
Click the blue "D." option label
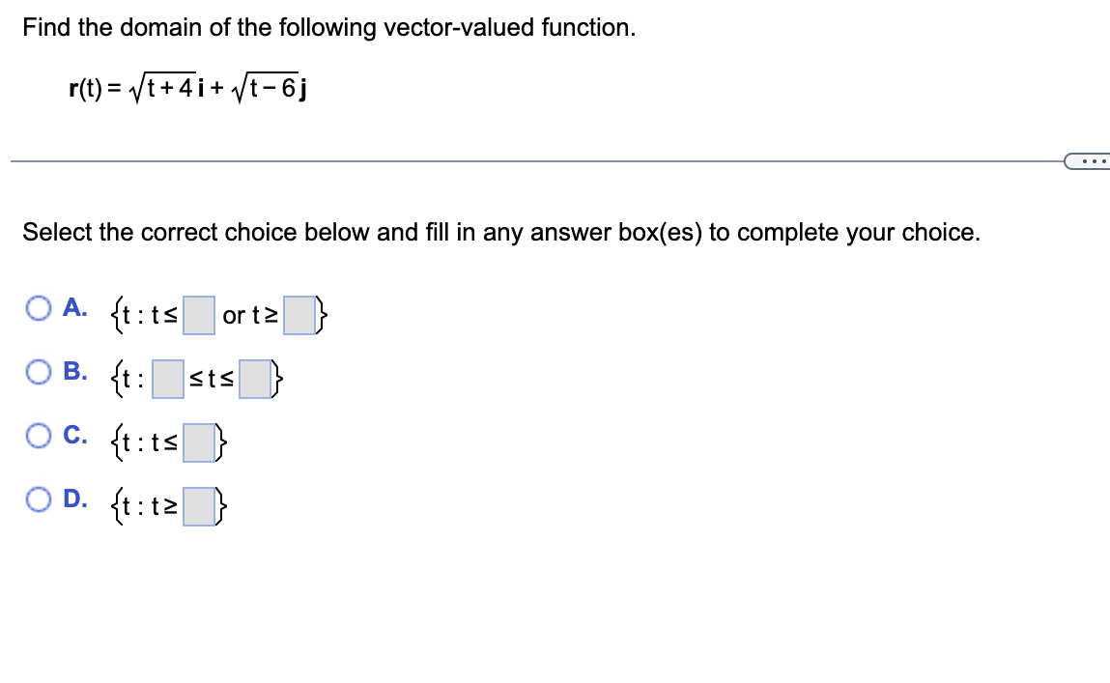coord(75,498)
